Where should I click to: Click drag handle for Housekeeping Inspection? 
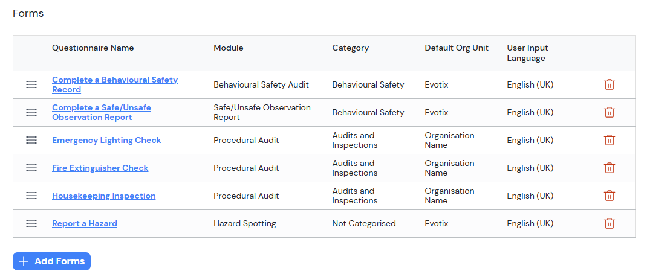coord(31,196)
